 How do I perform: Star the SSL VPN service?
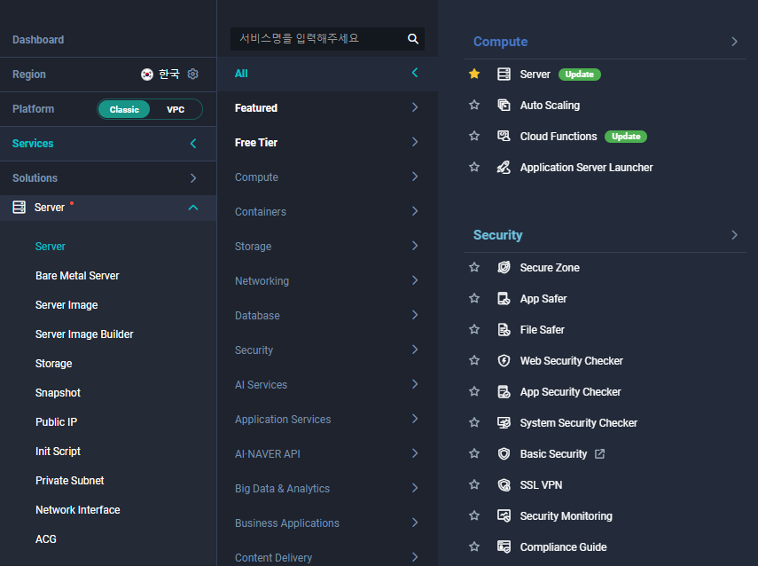(x=474, y=484)
